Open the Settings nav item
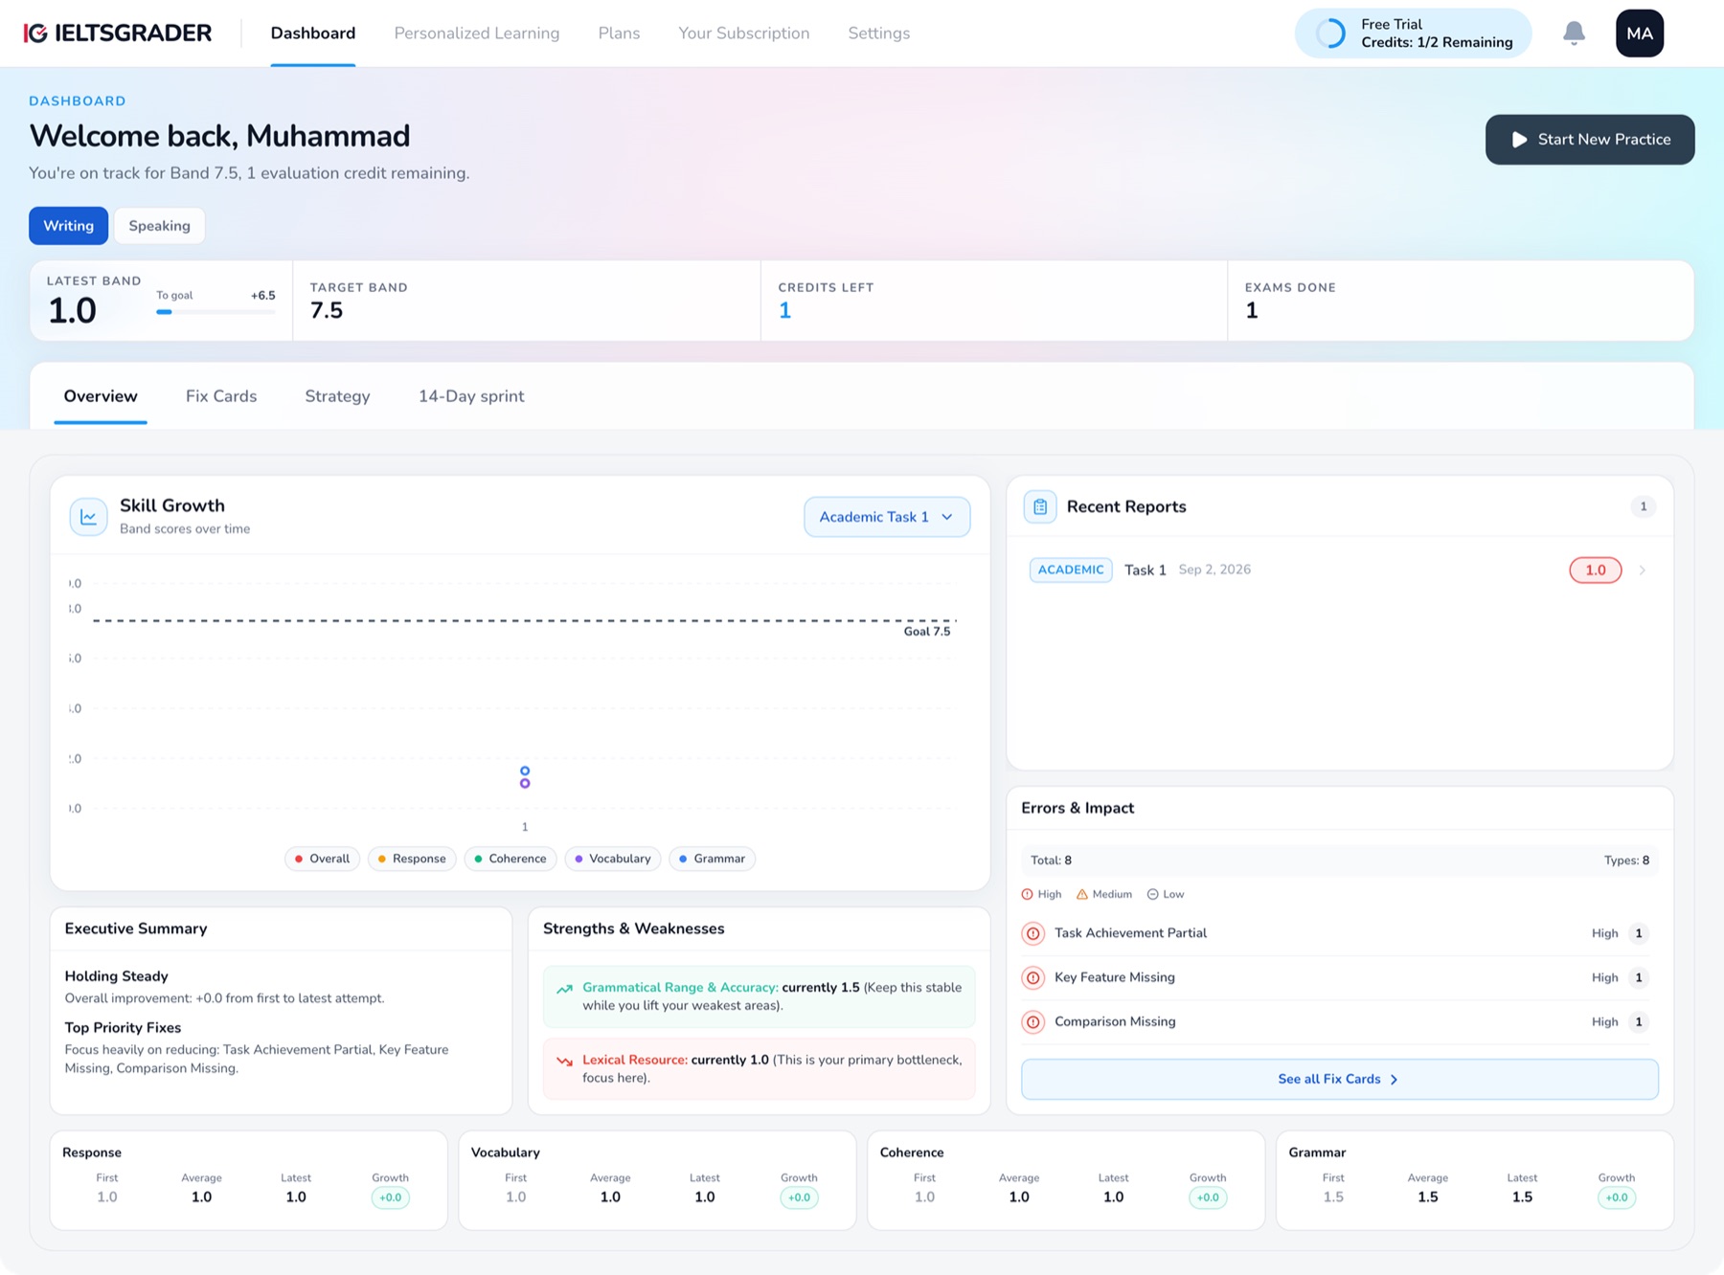 pyautogui.click(x=879, y=34)
